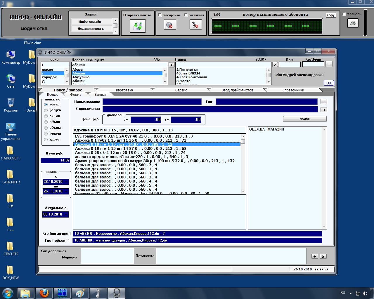Image resolution: width=374 pixels, height=299 pixels.
Task: Open Firefox from the taskbar
Action: (x=44, y=293)
